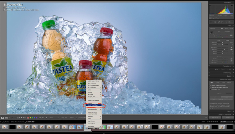The height and width of the screenshot is (134, 235).
Task: Switch to Lens Corrections Profile tab
Action: pos(218,82)
